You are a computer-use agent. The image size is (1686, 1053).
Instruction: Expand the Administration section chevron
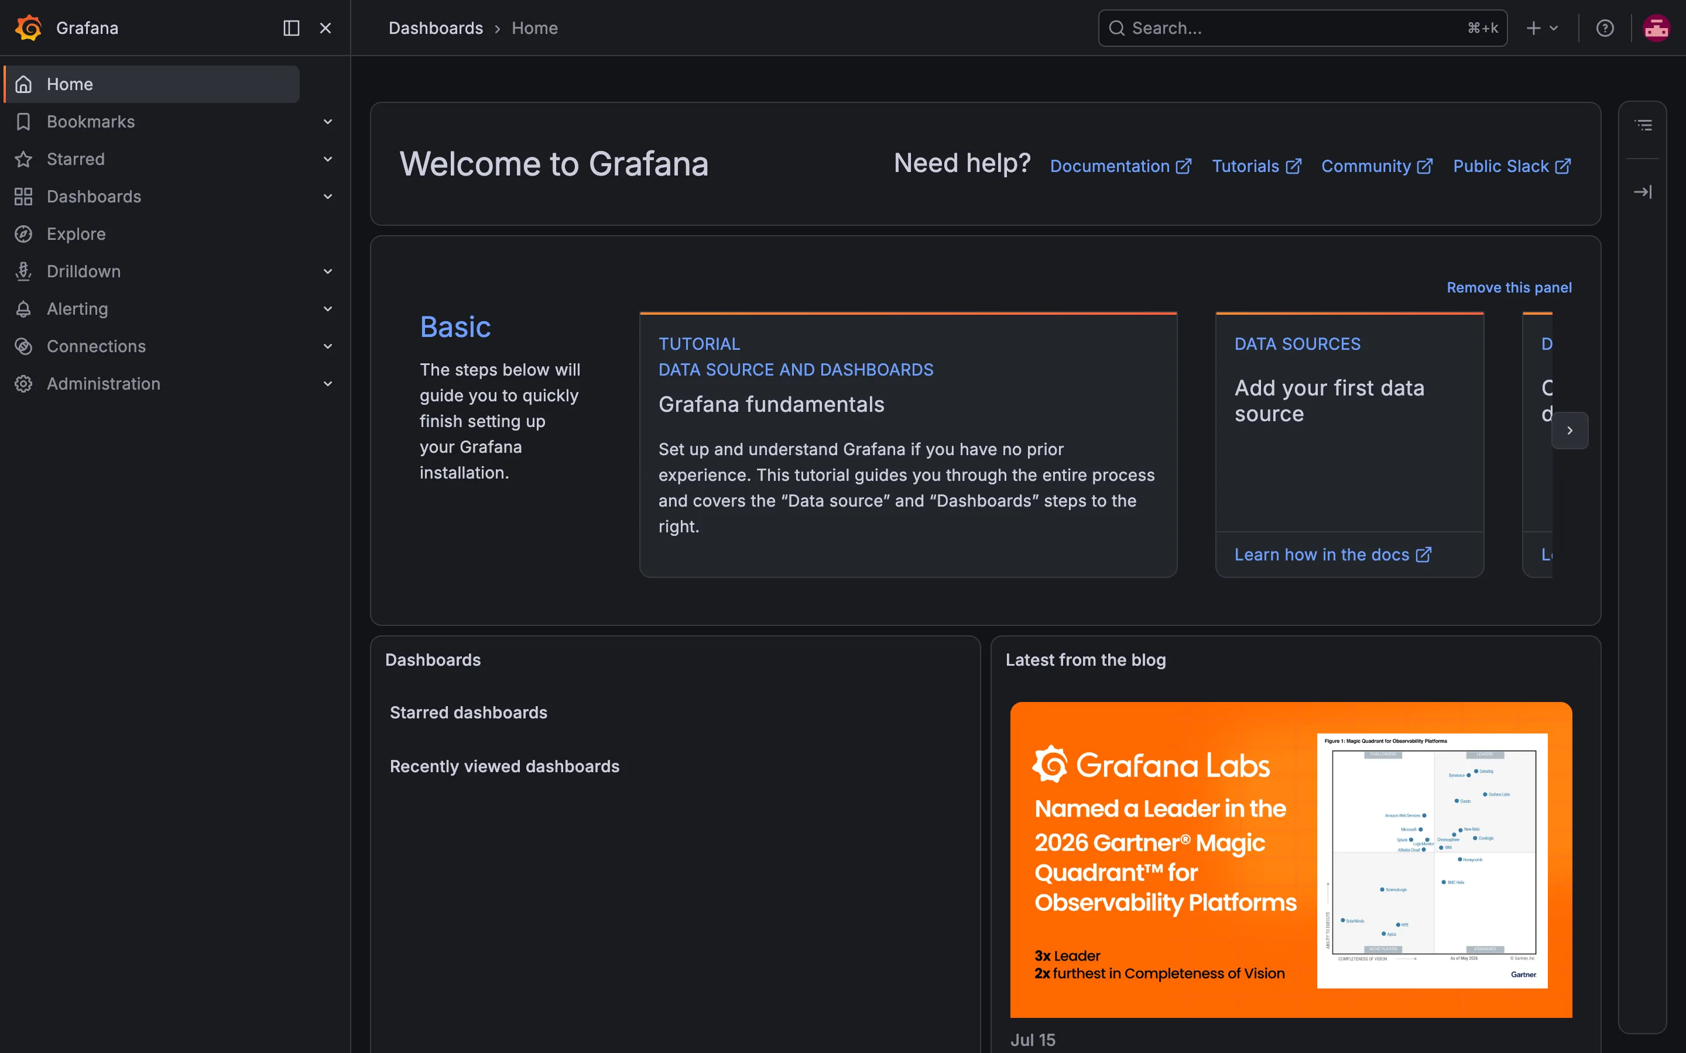pyautogui.click(x=327, y=384)
